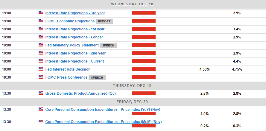The image size is (266, 131).
Task: Click flag icon beside Interest Rate Projections - Current
Action: pos(41,61)
